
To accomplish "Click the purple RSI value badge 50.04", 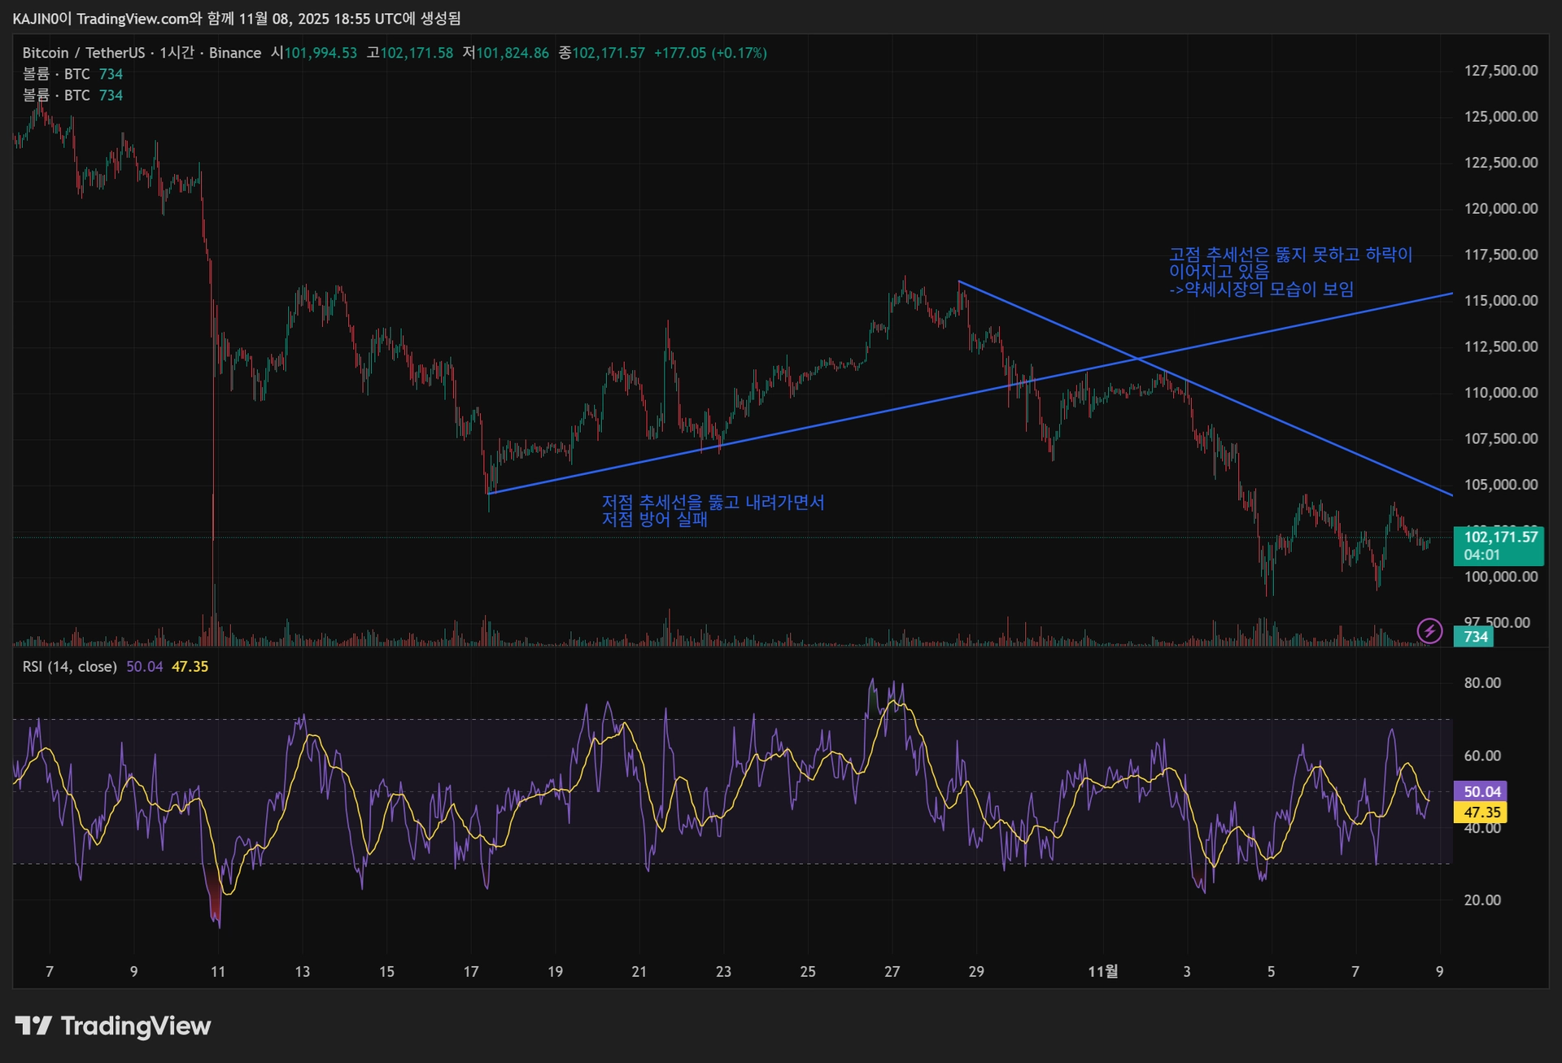I will click(1481, 791).
